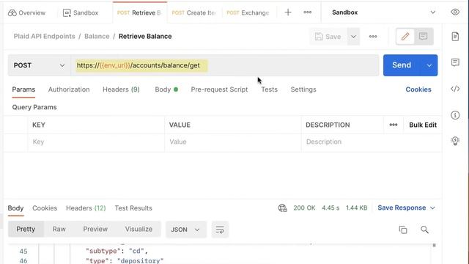The image size is (469, 264).
Task: Click the environment quick look eye icon
Action: click(x=455, y=12)
